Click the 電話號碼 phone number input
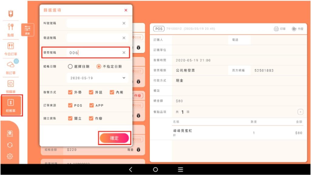This screenshot has height=175, width=311. (x=94, y=38)
